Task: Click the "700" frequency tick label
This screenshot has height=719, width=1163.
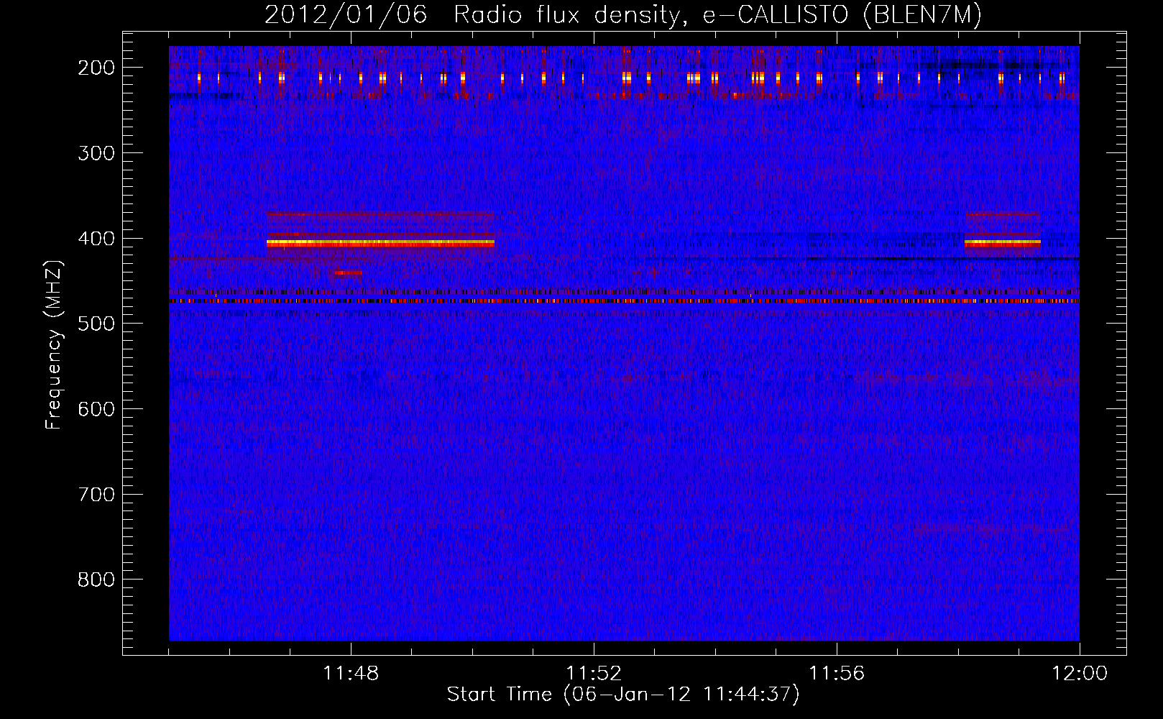Action: point(96,495)
